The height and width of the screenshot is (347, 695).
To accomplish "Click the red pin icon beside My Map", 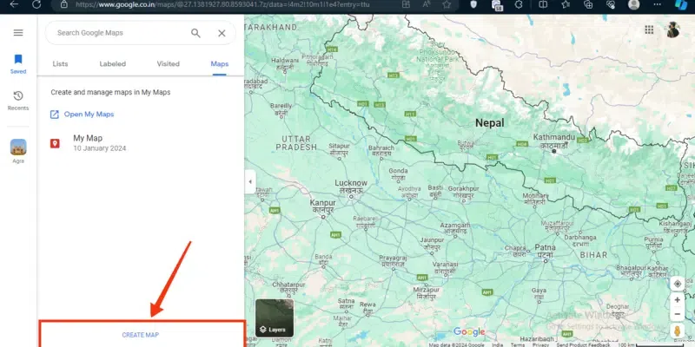I will pos(55,143).
